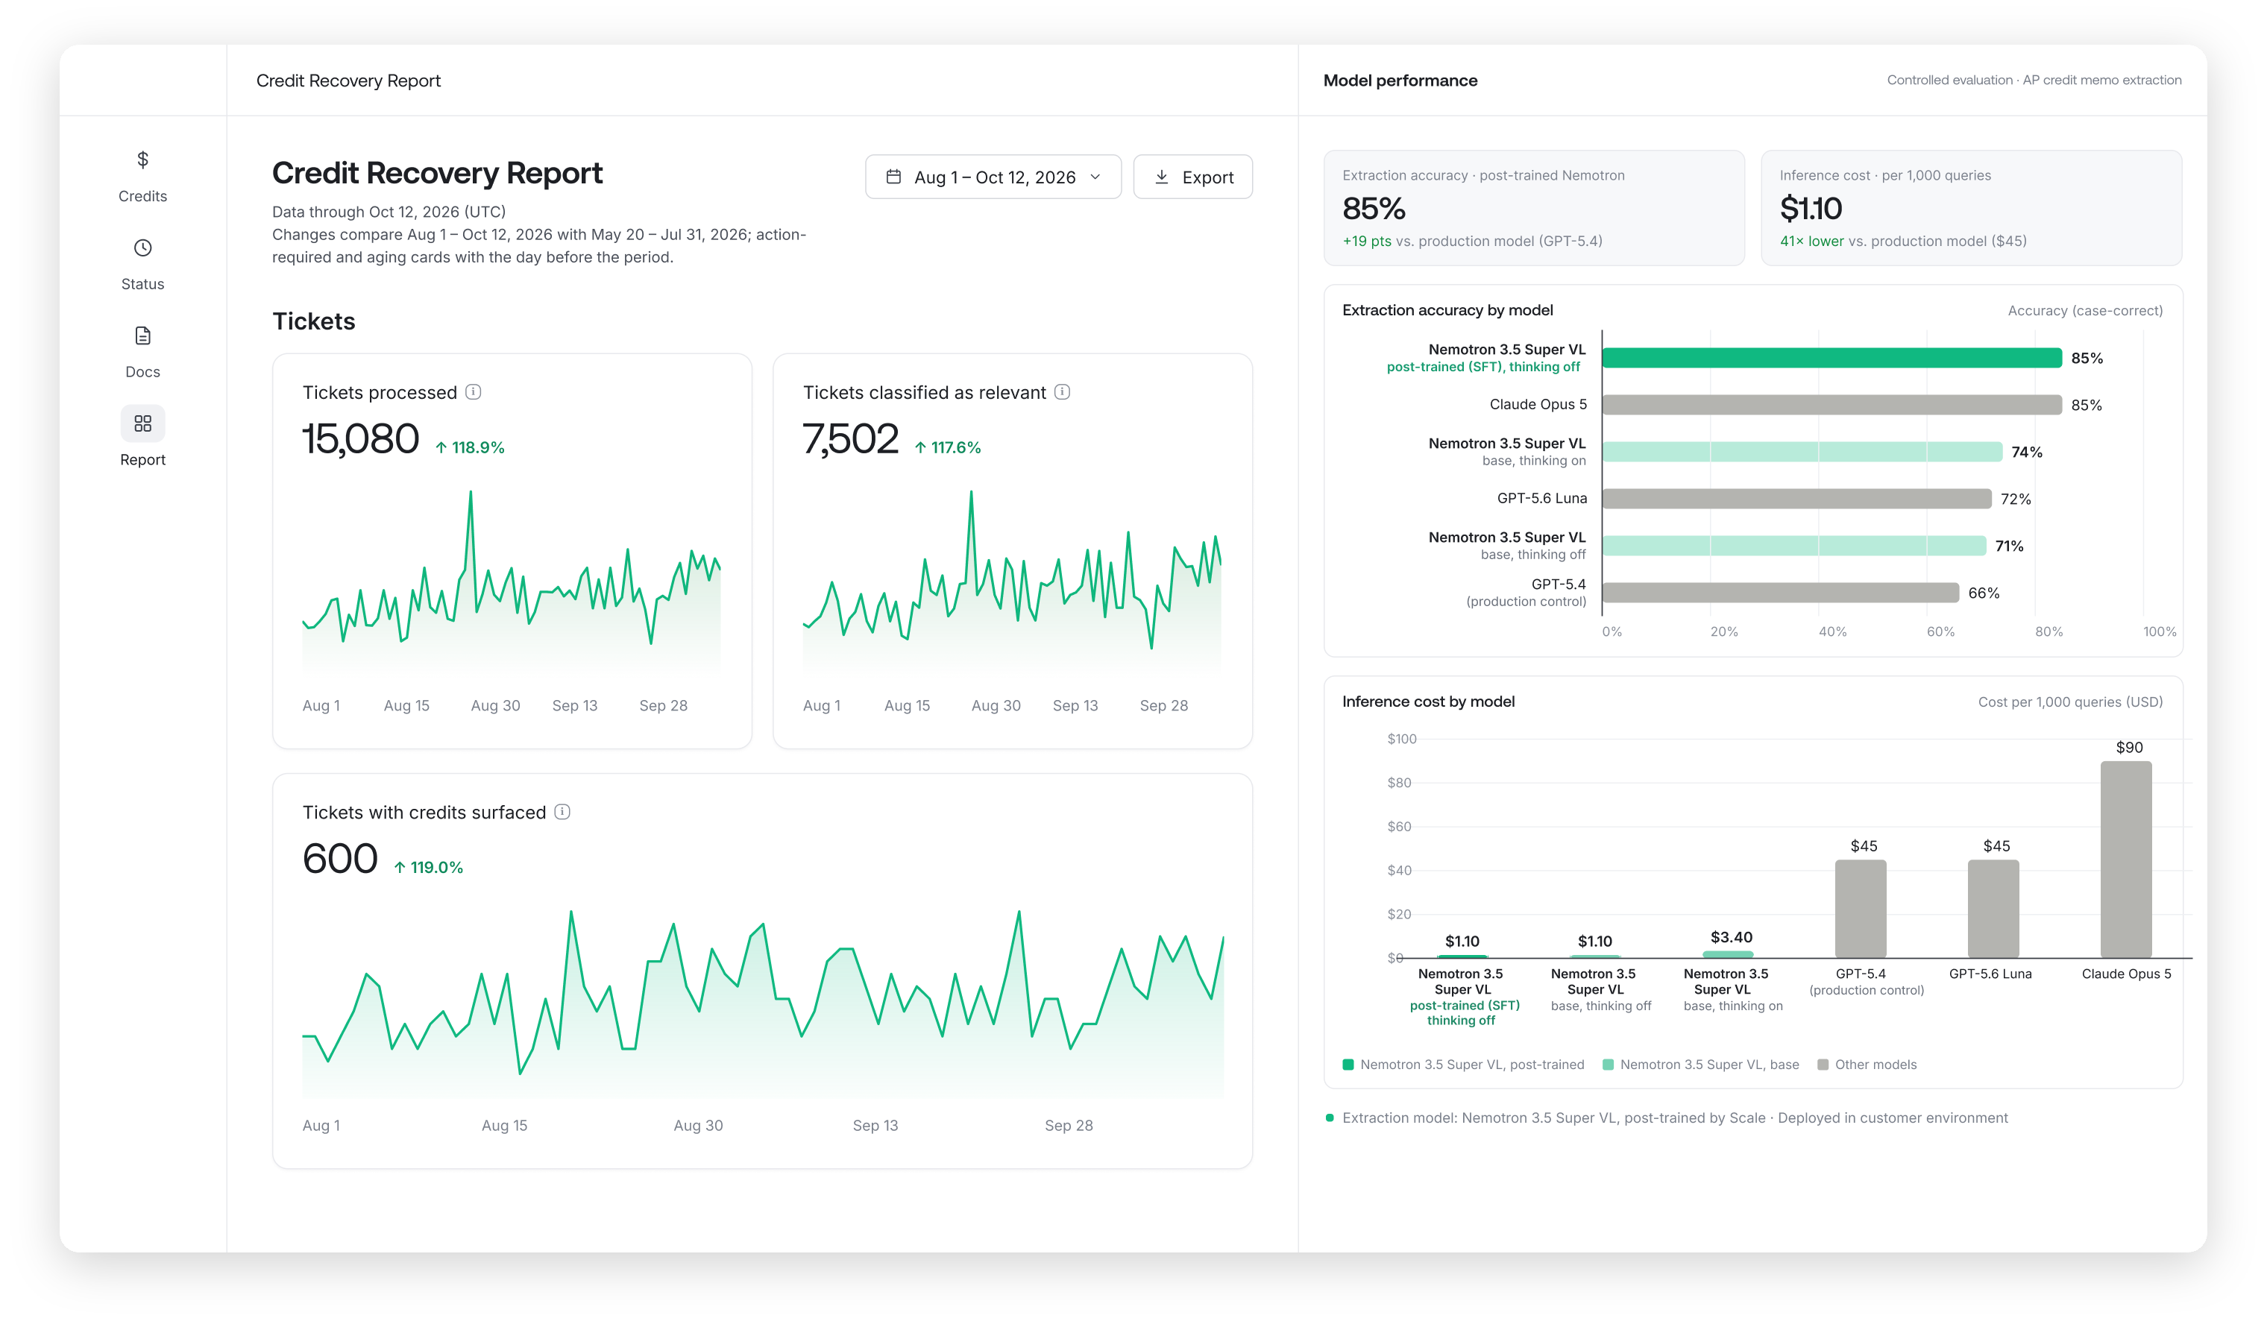
Task: Click the '41× lower' comparison text
Action: pyautogui.click(x=1811, y=241)
